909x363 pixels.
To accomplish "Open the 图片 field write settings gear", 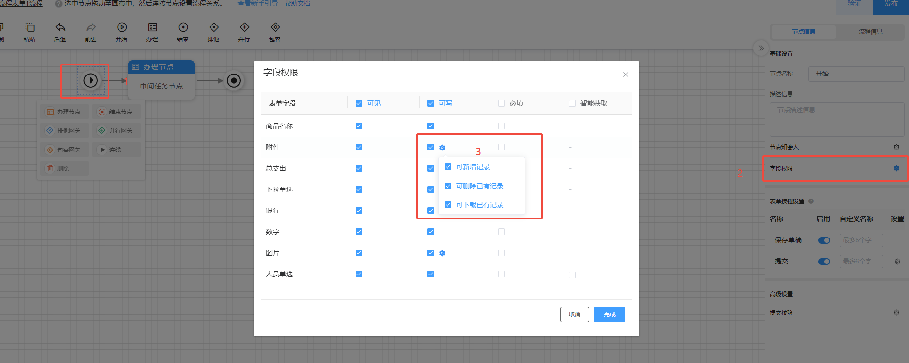I will 442,253.
